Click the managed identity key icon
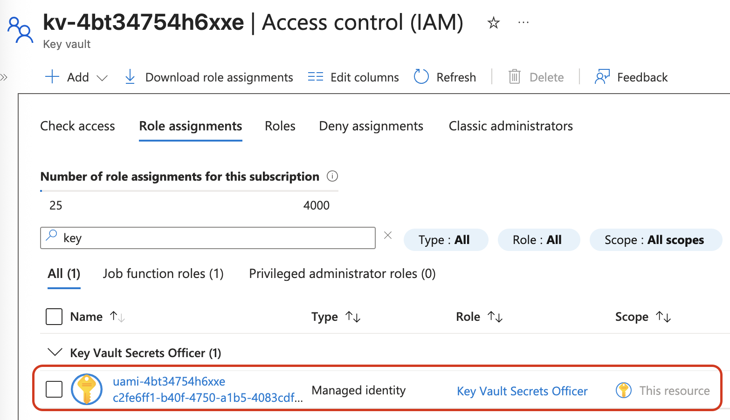 [x=87, y=389]
